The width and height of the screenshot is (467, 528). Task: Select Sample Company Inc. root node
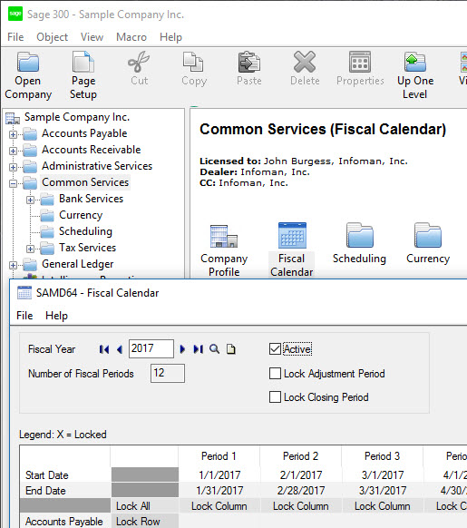(x=77, y=117)
